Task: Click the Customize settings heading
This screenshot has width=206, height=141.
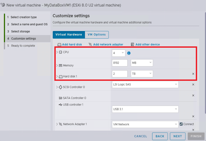Action: tap(71, 16)
